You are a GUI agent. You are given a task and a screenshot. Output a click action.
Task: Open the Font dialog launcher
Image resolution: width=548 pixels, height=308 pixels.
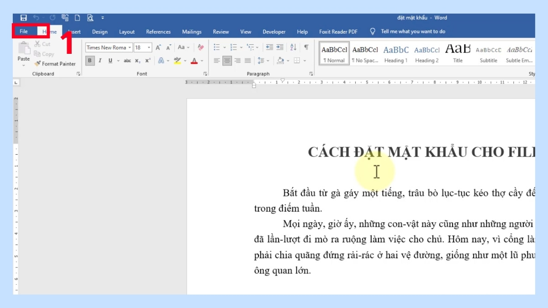205,73
